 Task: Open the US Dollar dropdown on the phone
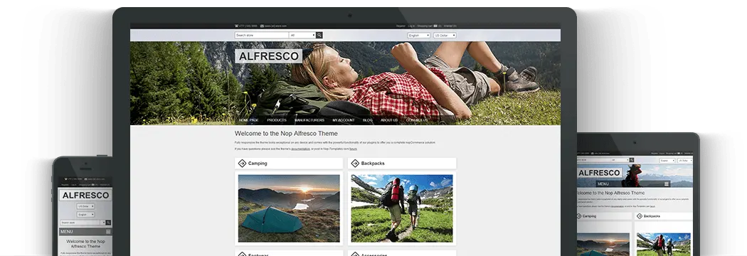pyautogui.click(x=86, y=206)
